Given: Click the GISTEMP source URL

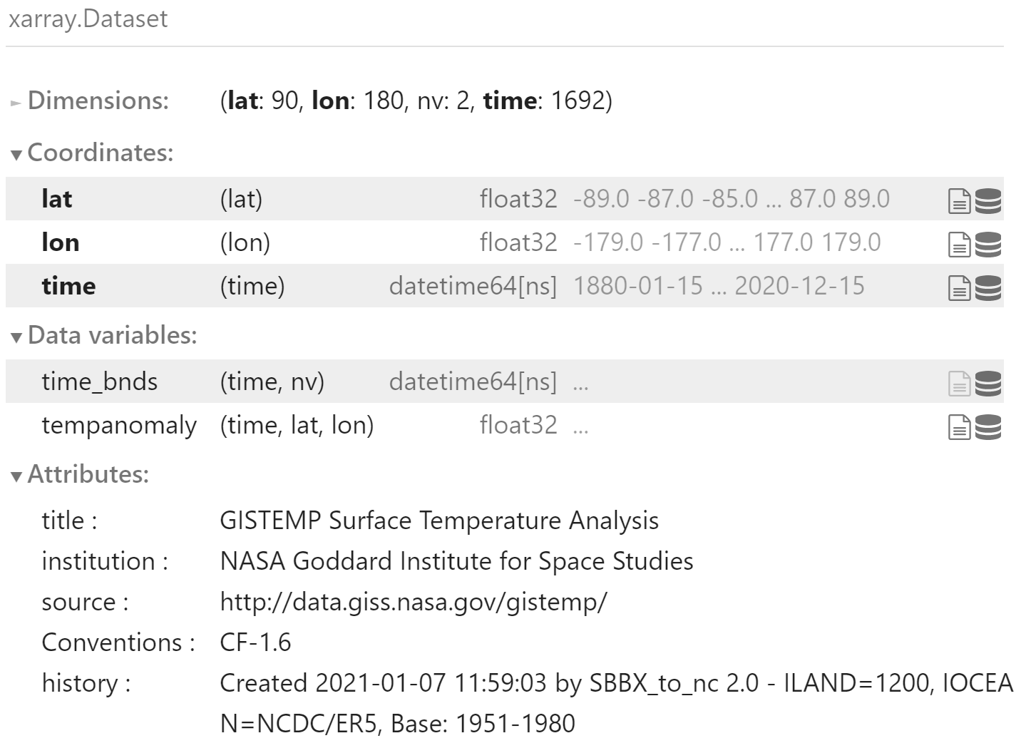Looking at the screenshot, I should pyautogui.click(x=413, y=602).
